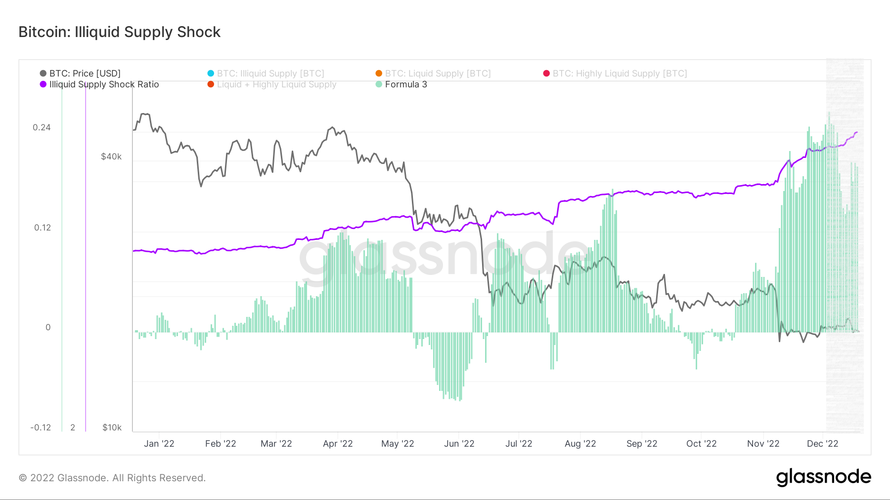Click the Mar '22 x-axis label
This screenshot has height=500, width=890.
[276, 444]
